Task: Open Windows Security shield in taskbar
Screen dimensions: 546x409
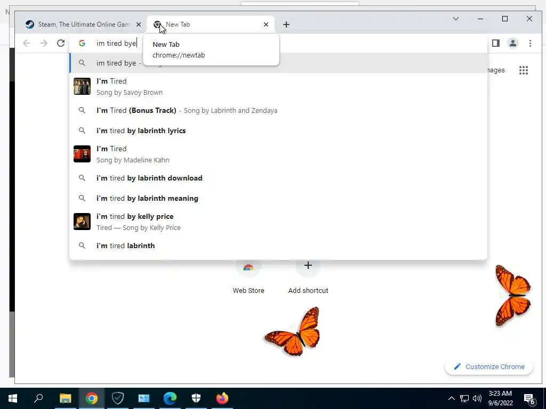Action: click(196, 398)
